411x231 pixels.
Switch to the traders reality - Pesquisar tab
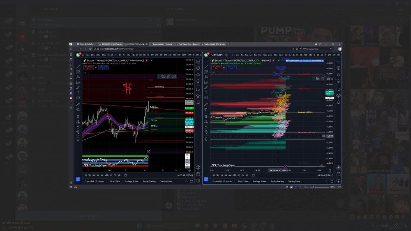pos(162,44)
